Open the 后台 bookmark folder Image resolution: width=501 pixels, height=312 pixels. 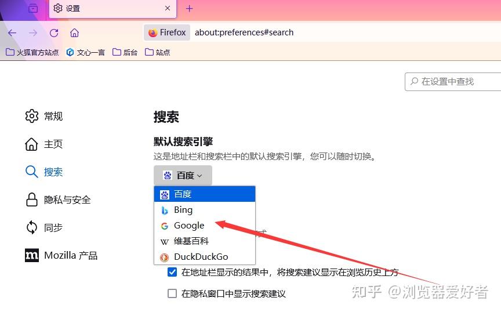(125, 52)
